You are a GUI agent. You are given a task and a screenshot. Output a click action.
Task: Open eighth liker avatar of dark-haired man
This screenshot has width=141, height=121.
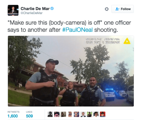[x=96, y=114]
